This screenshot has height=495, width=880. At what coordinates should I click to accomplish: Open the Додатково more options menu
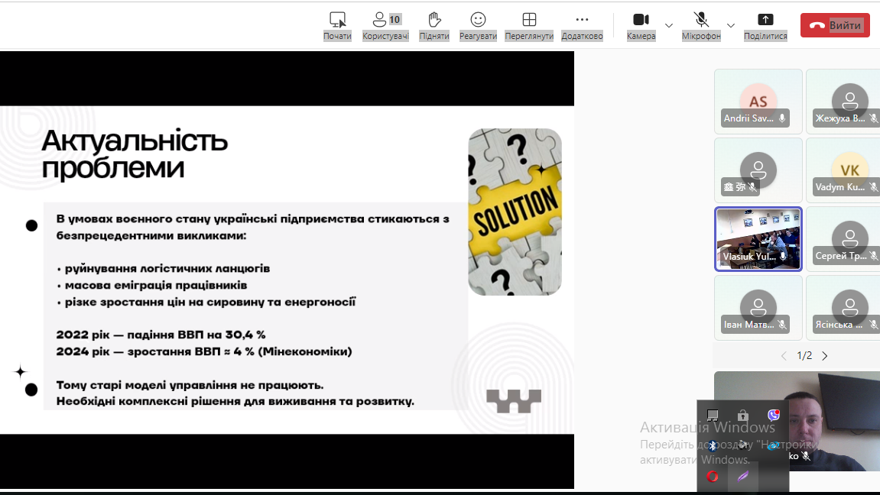tap(582, 25)
